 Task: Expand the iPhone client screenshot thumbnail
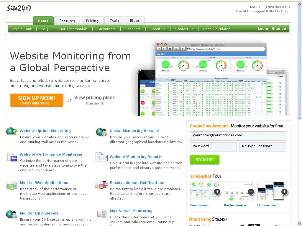tap(272, 191)
